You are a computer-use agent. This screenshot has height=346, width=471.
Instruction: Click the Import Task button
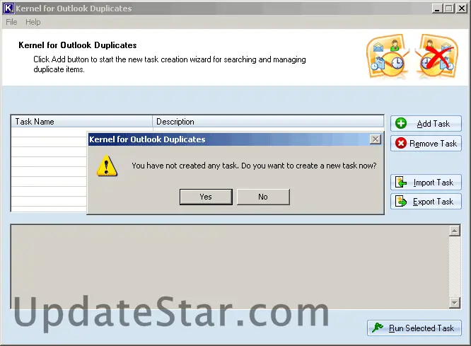pos(426,182)
